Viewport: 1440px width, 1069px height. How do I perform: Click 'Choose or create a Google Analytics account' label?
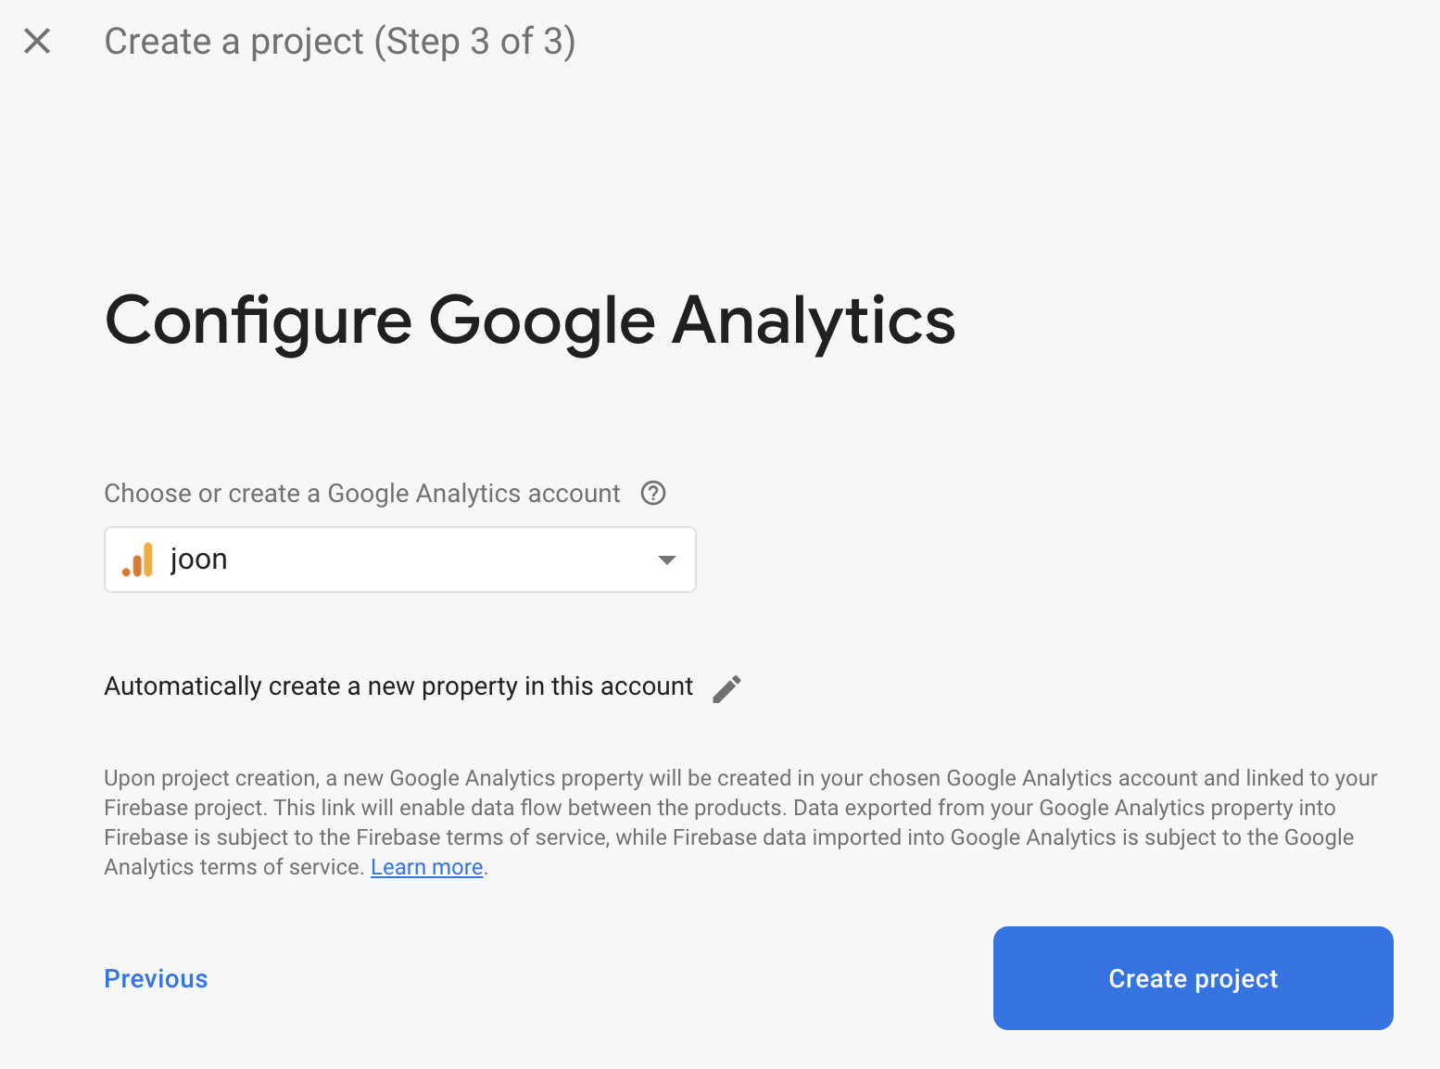(x=361, y=494)
